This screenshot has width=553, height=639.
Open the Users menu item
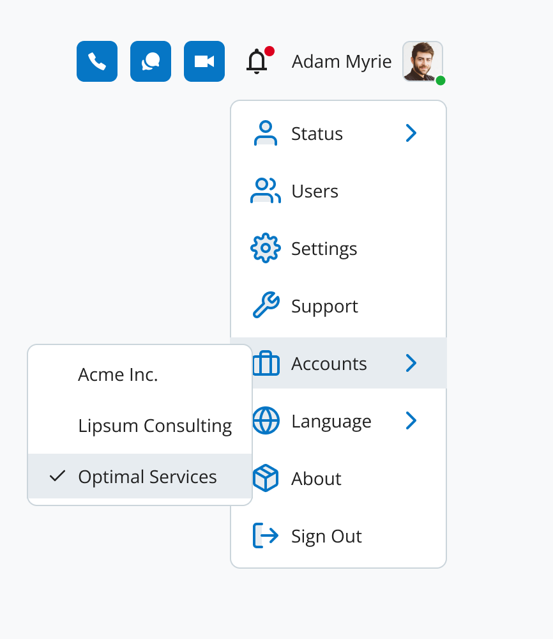coord(315,191)
